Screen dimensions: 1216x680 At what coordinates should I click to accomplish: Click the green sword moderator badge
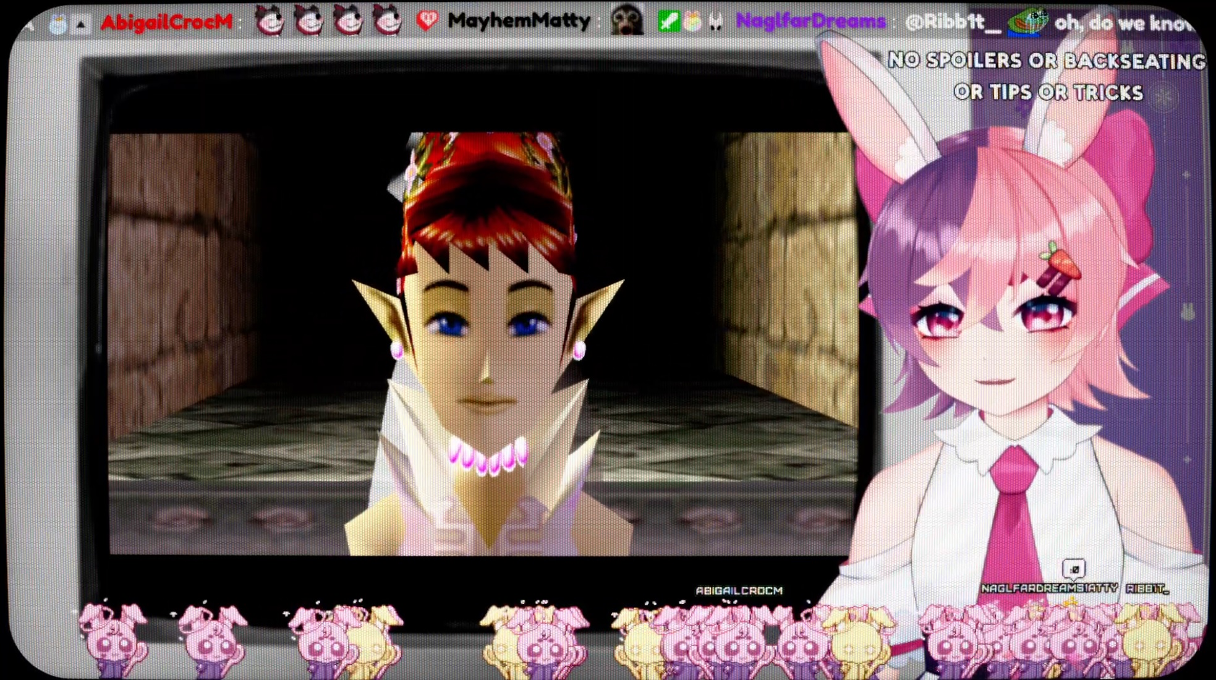click(668, 22)
